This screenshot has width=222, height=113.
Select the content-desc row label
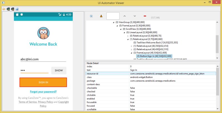(93, 84)
